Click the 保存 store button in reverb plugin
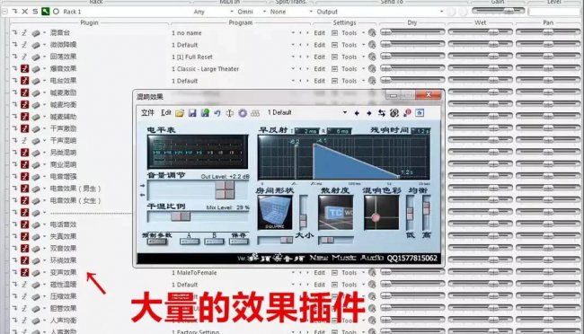The image size is (584, 334). [239, 242]
